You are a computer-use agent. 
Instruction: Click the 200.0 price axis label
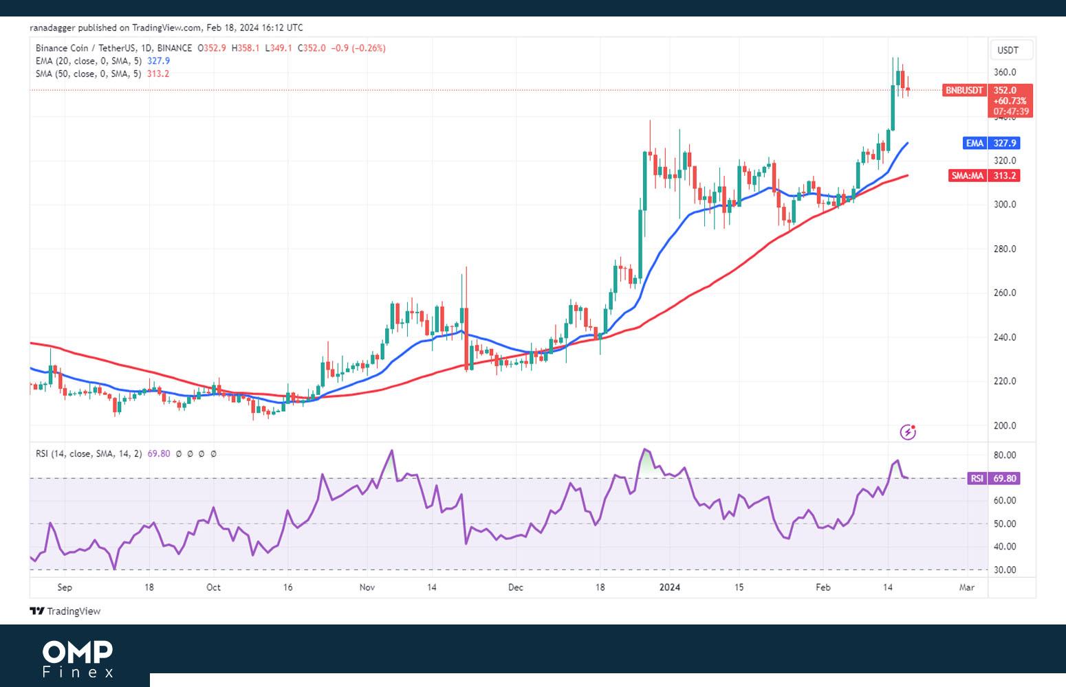(x=1005, y=425)
